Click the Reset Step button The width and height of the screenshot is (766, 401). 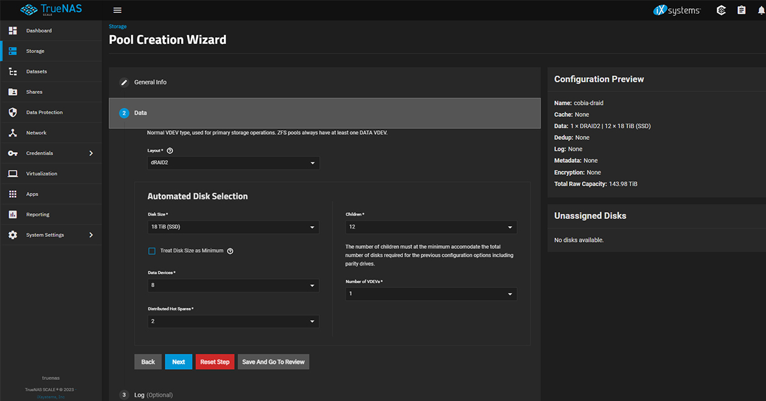click(x=214, y=362)
